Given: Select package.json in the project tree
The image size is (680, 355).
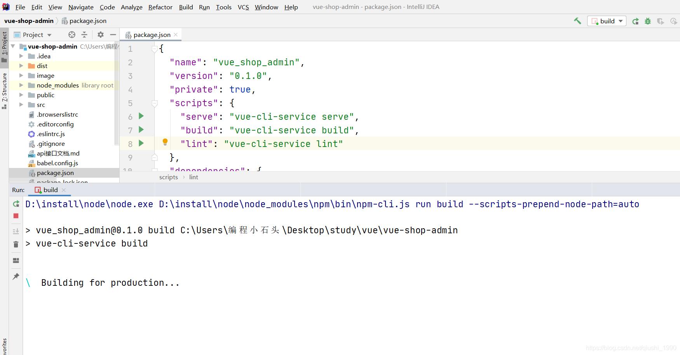Looking at the screenshot, I should coord(55,173).
